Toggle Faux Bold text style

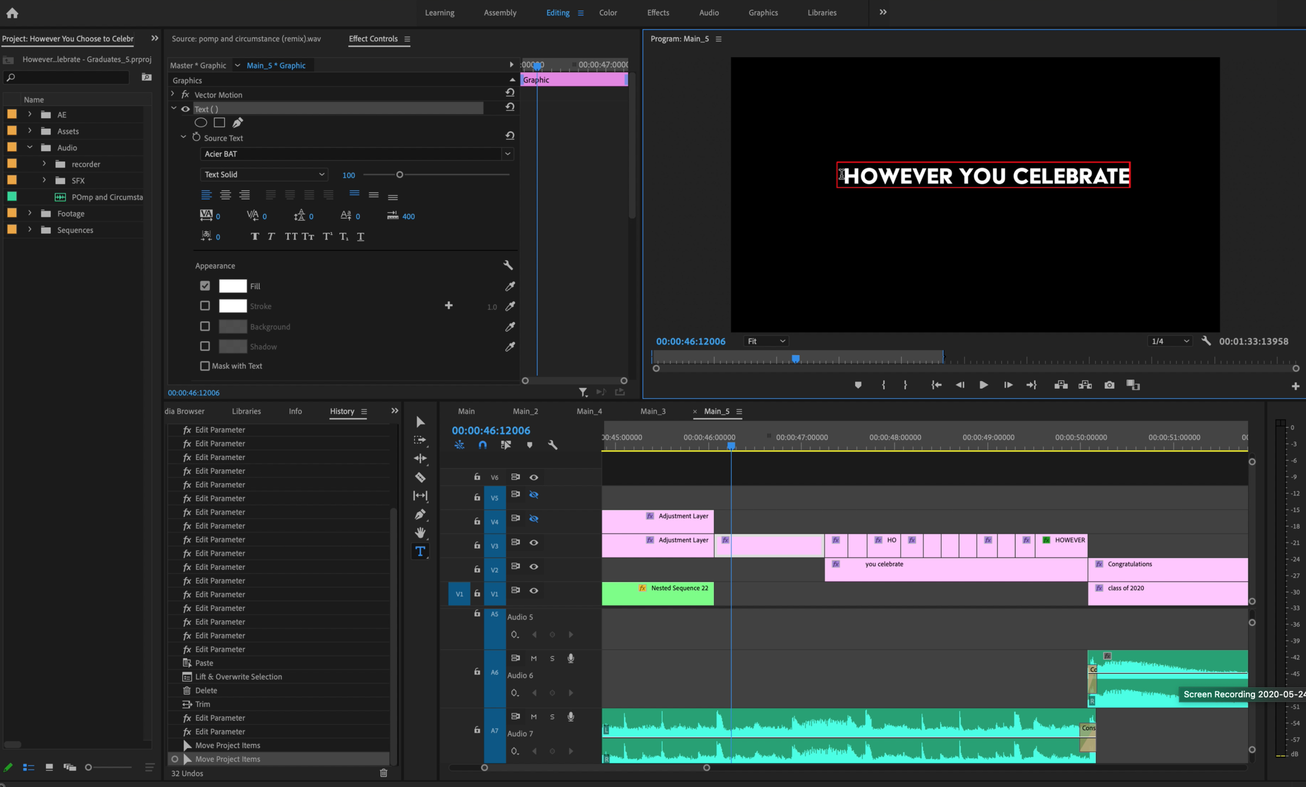click(255, 237)
